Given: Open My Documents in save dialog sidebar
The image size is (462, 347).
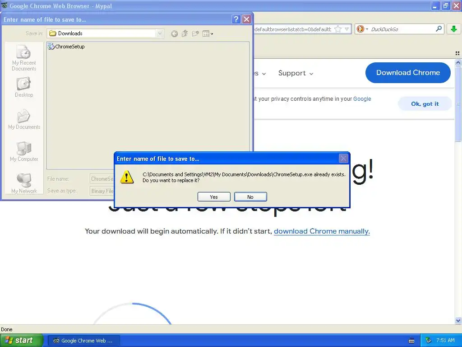Looking at the screenshot, I should (24, 119).
